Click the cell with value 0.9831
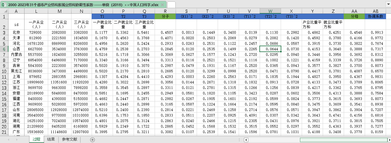391x143 pixels. (376, 77)
